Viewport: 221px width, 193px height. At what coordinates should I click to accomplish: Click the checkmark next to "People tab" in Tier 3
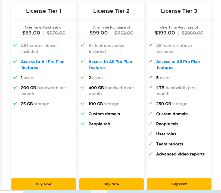click(x=151, y=124)
